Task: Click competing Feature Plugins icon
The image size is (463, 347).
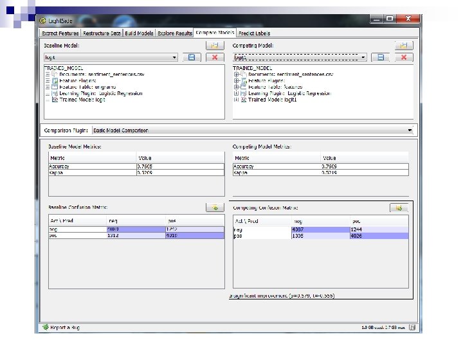Action: point(243,80)
